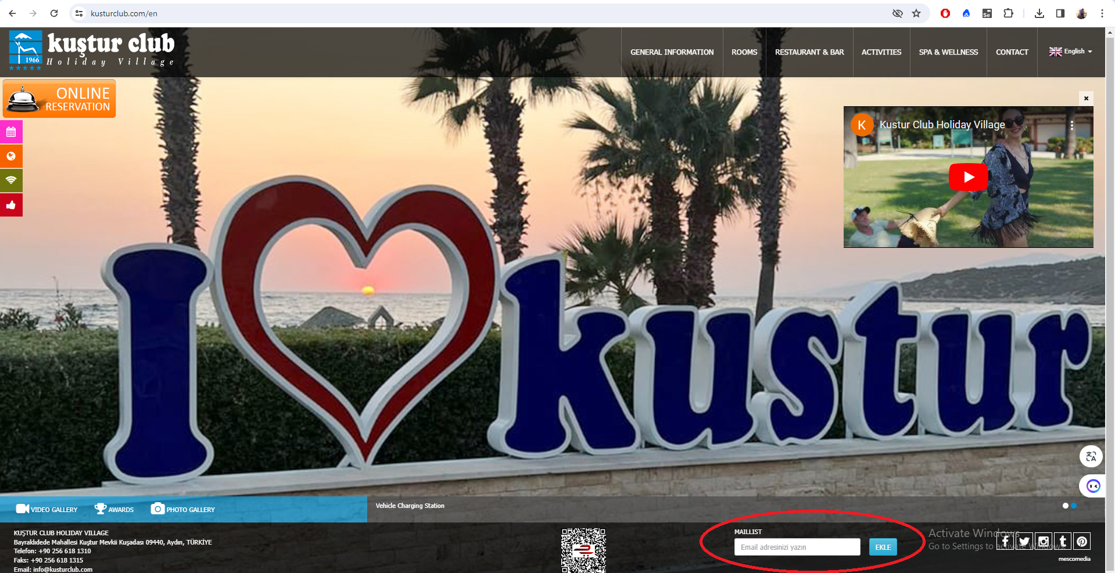
Task: Click the Online Reservation button
Action: tap(59, 99)
